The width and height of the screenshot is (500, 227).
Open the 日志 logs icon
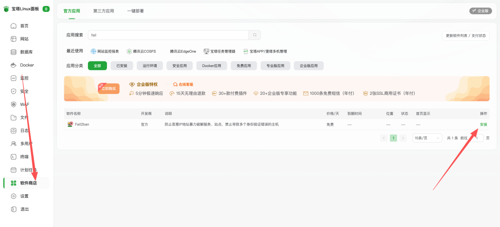[13, 130]
